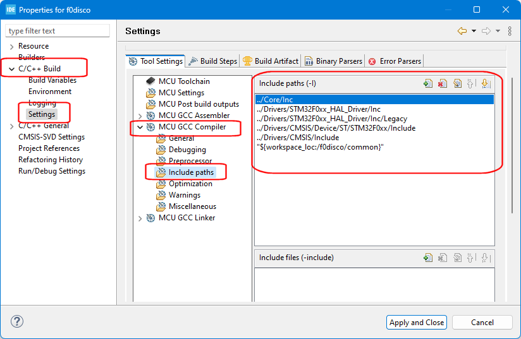Click the filter text input field
Viewport: 521px width, 339px height.
coord(58,31)
